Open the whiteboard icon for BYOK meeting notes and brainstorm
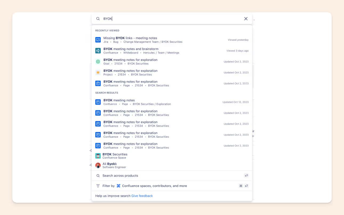 [98, 51]
